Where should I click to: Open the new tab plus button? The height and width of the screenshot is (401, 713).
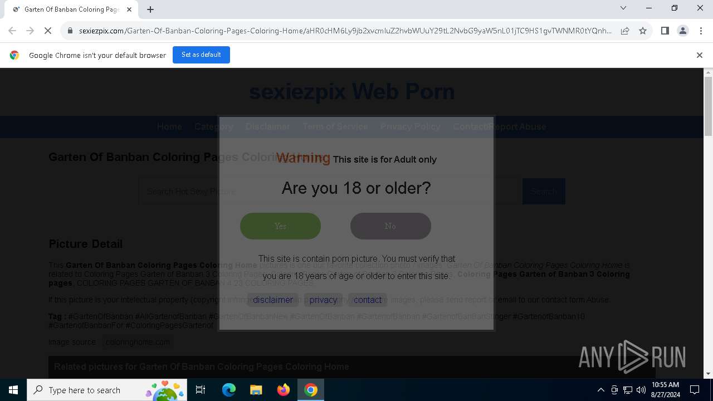click(x=150, y=9)
